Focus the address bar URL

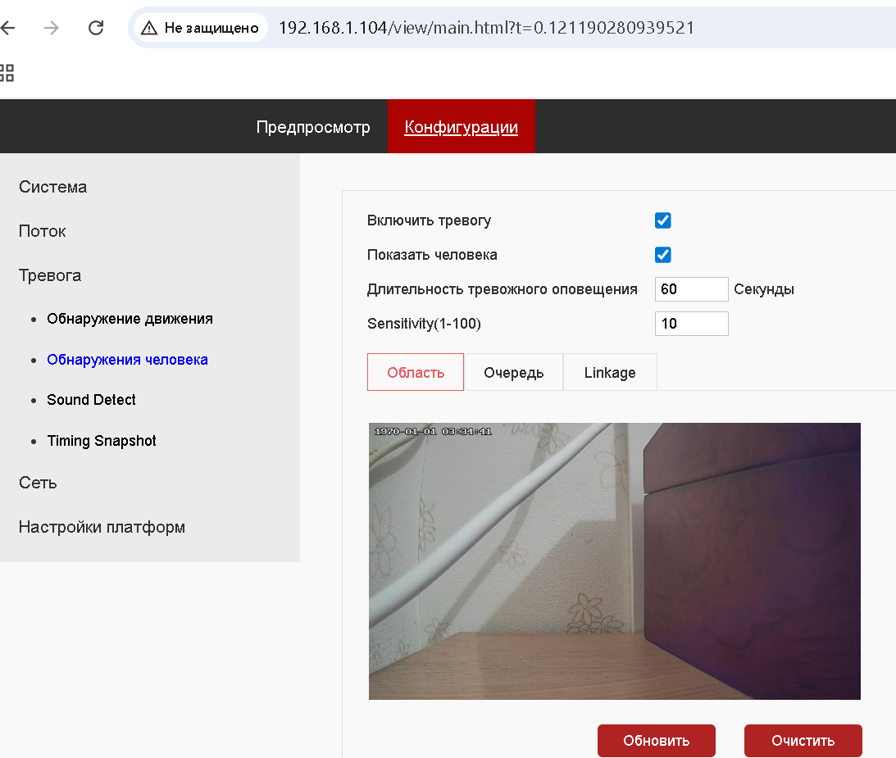(x=486, y=27)
